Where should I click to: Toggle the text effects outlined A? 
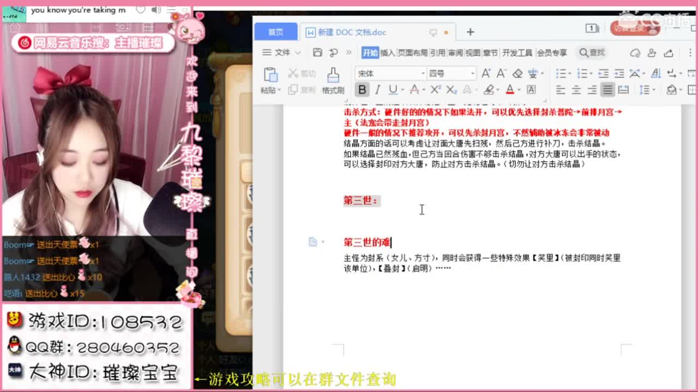(x=467, y=90)
